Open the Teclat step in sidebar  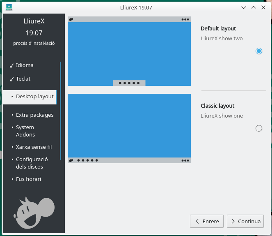pyautogui.click(x=23, y=79)
